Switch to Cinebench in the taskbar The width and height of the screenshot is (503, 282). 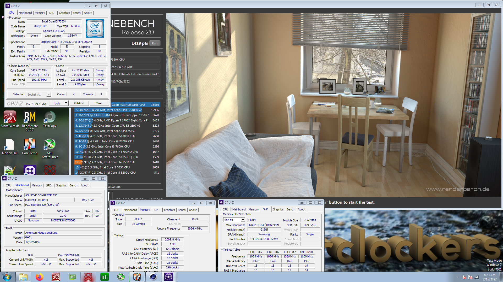[153, 277]
